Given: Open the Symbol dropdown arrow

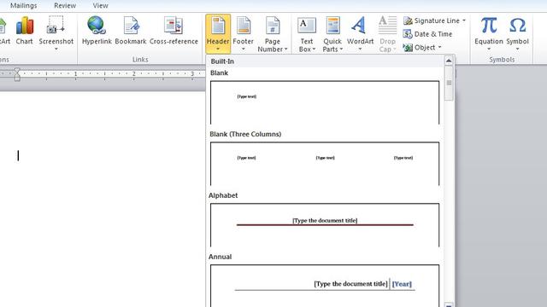Looking at the screenshot, I should [x=518, y=49].
